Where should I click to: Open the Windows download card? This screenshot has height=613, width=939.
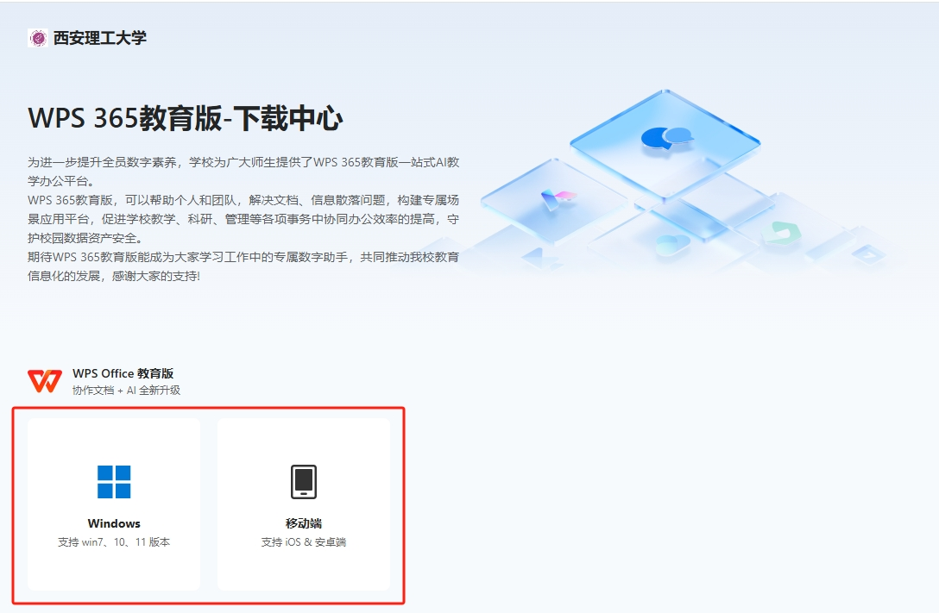[x=114, y=504]
